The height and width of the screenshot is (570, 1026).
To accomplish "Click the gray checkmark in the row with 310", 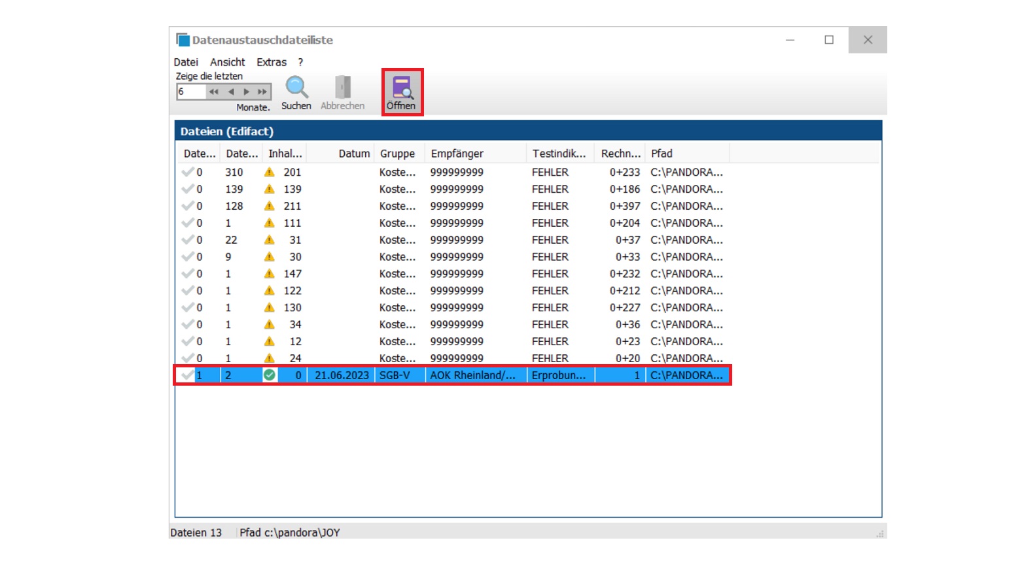I will coord(188,172).
